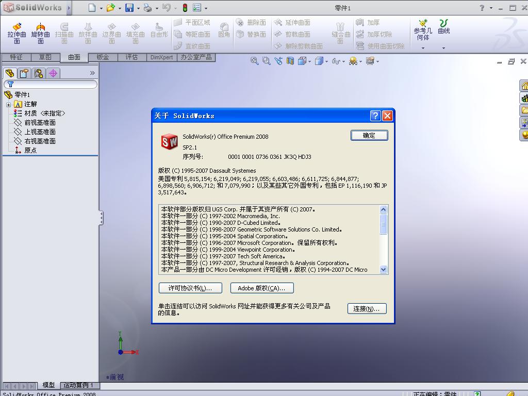Open the 曲线 curves tool
This screenshot has height=396, width=528.
(444, 27)
